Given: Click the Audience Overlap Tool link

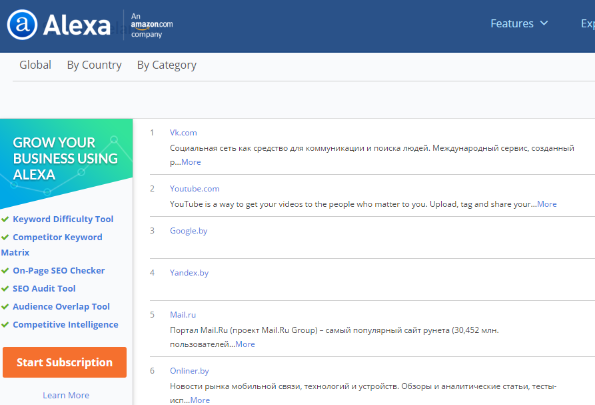Looking at the screenshot, I should [61, 307].
